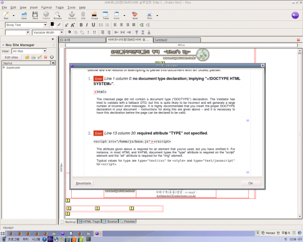Image resolution: width=303 pixels, height=242 pixels.
Task: Click the New document toolbar icon
Action: [6, 15]
